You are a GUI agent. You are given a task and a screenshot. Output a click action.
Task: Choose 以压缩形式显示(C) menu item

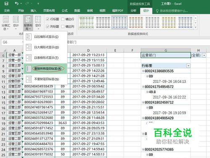(45, 37)
